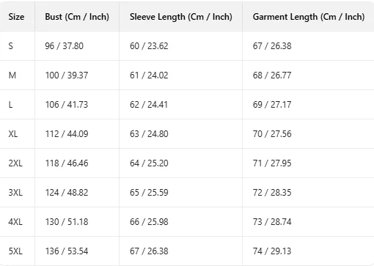The image size is (374, 266).
Task: Click bust value 136 / 53.54
Action: pos(67,251)
